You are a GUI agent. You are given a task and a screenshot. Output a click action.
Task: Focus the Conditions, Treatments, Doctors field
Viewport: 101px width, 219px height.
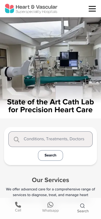[51, 139]
